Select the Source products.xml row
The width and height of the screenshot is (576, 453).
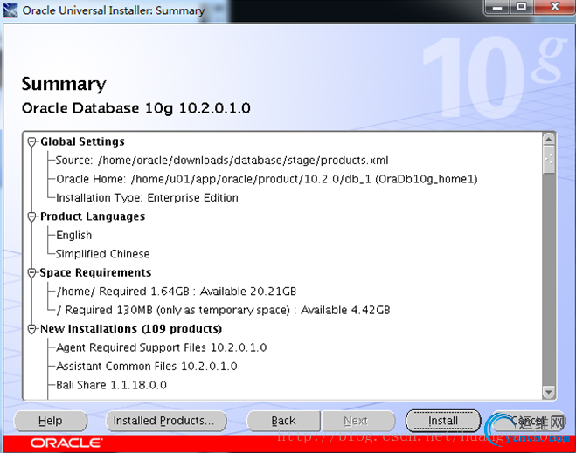(x=222, y=161)
